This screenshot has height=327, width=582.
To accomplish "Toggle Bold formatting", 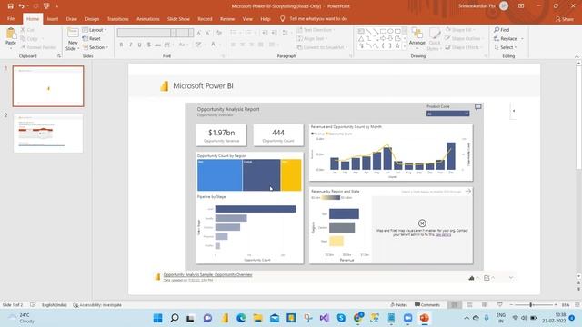I will [121, 45].
